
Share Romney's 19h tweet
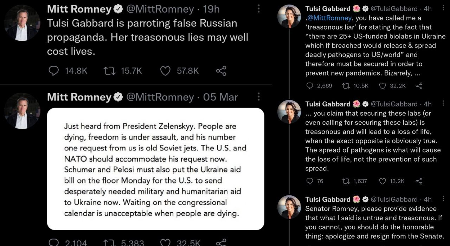221,71
